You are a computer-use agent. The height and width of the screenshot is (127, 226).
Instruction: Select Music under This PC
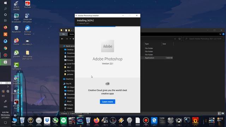(68, 101)
